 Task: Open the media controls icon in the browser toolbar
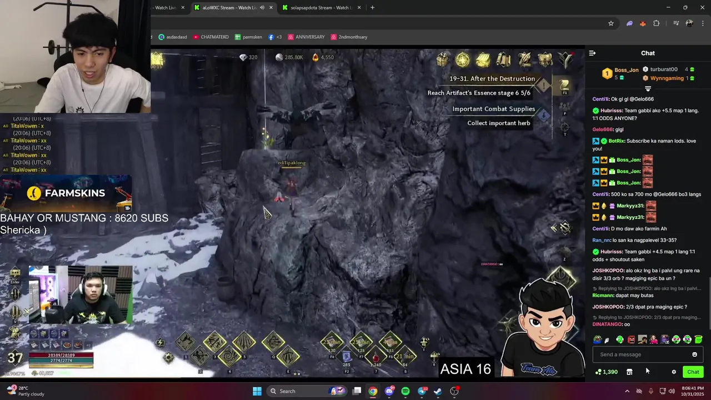click(676, 23)
